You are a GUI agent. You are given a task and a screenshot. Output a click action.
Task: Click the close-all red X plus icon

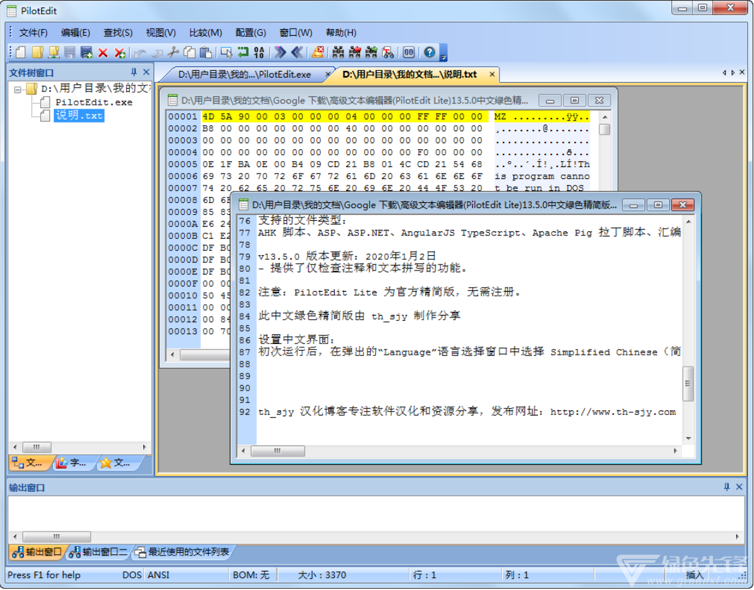click(120, 52)
